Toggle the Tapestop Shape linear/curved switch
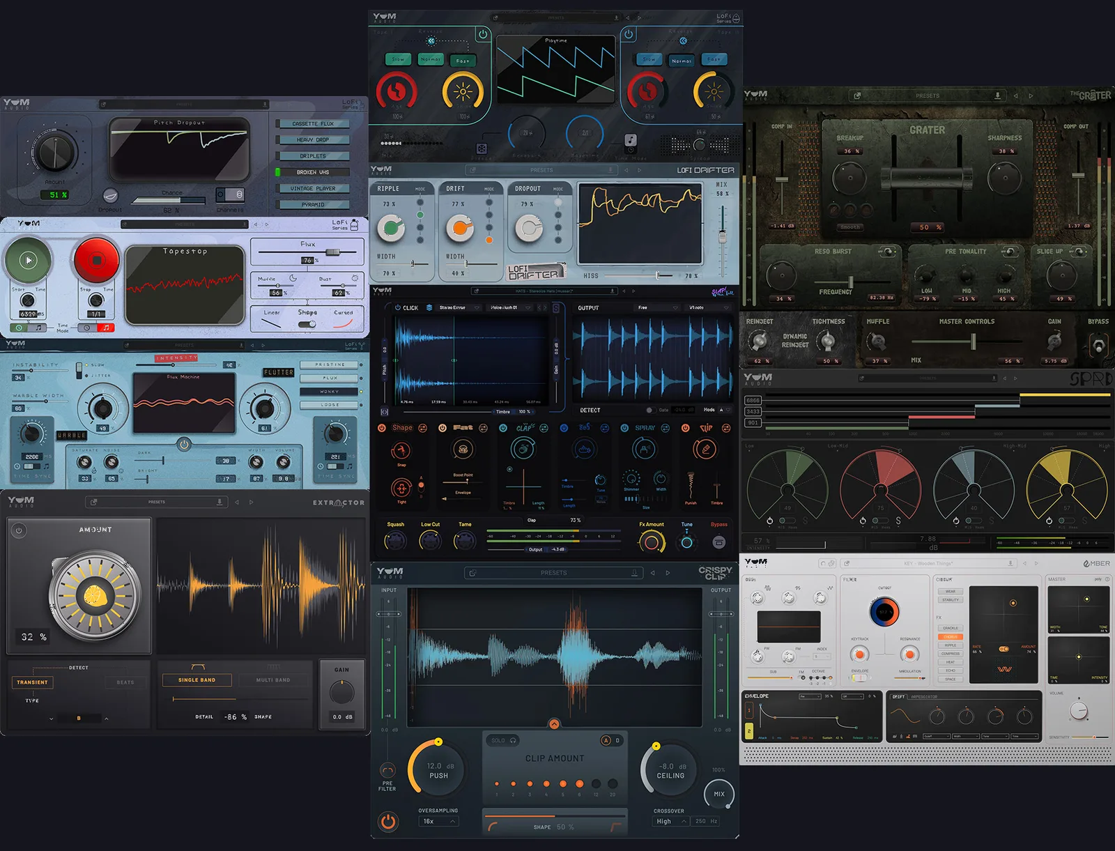 coord(307,324)
